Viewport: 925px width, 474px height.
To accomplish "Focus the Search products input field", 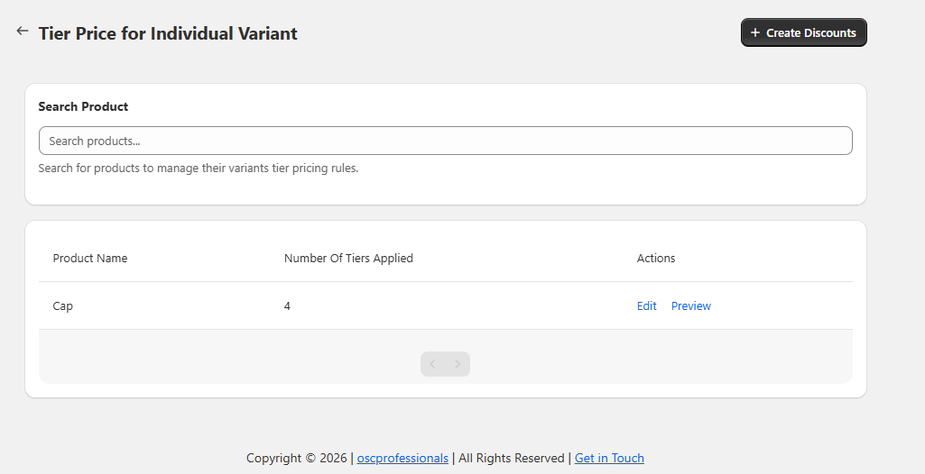I will 445,141.
